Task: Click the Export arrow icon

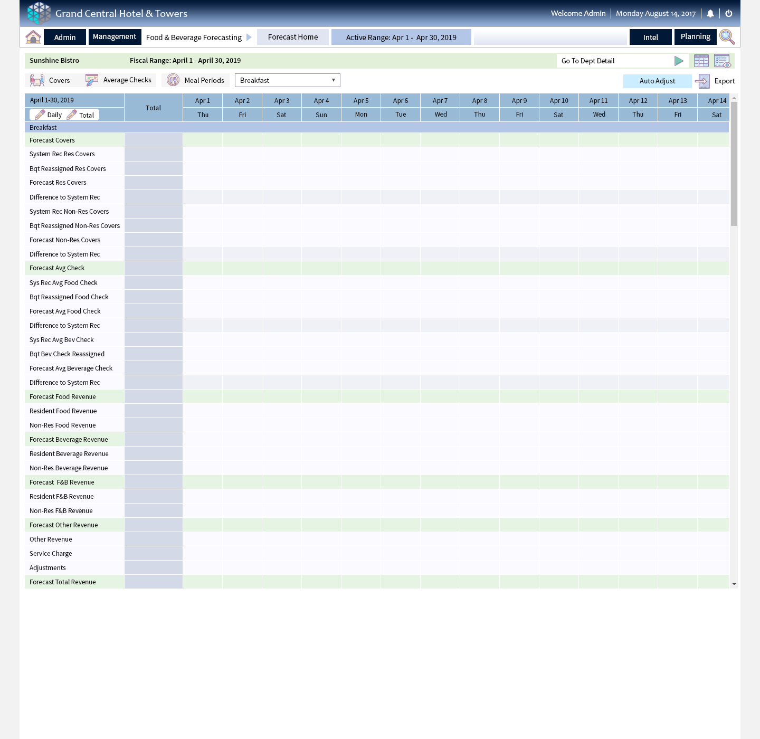Action: [702, 81]
